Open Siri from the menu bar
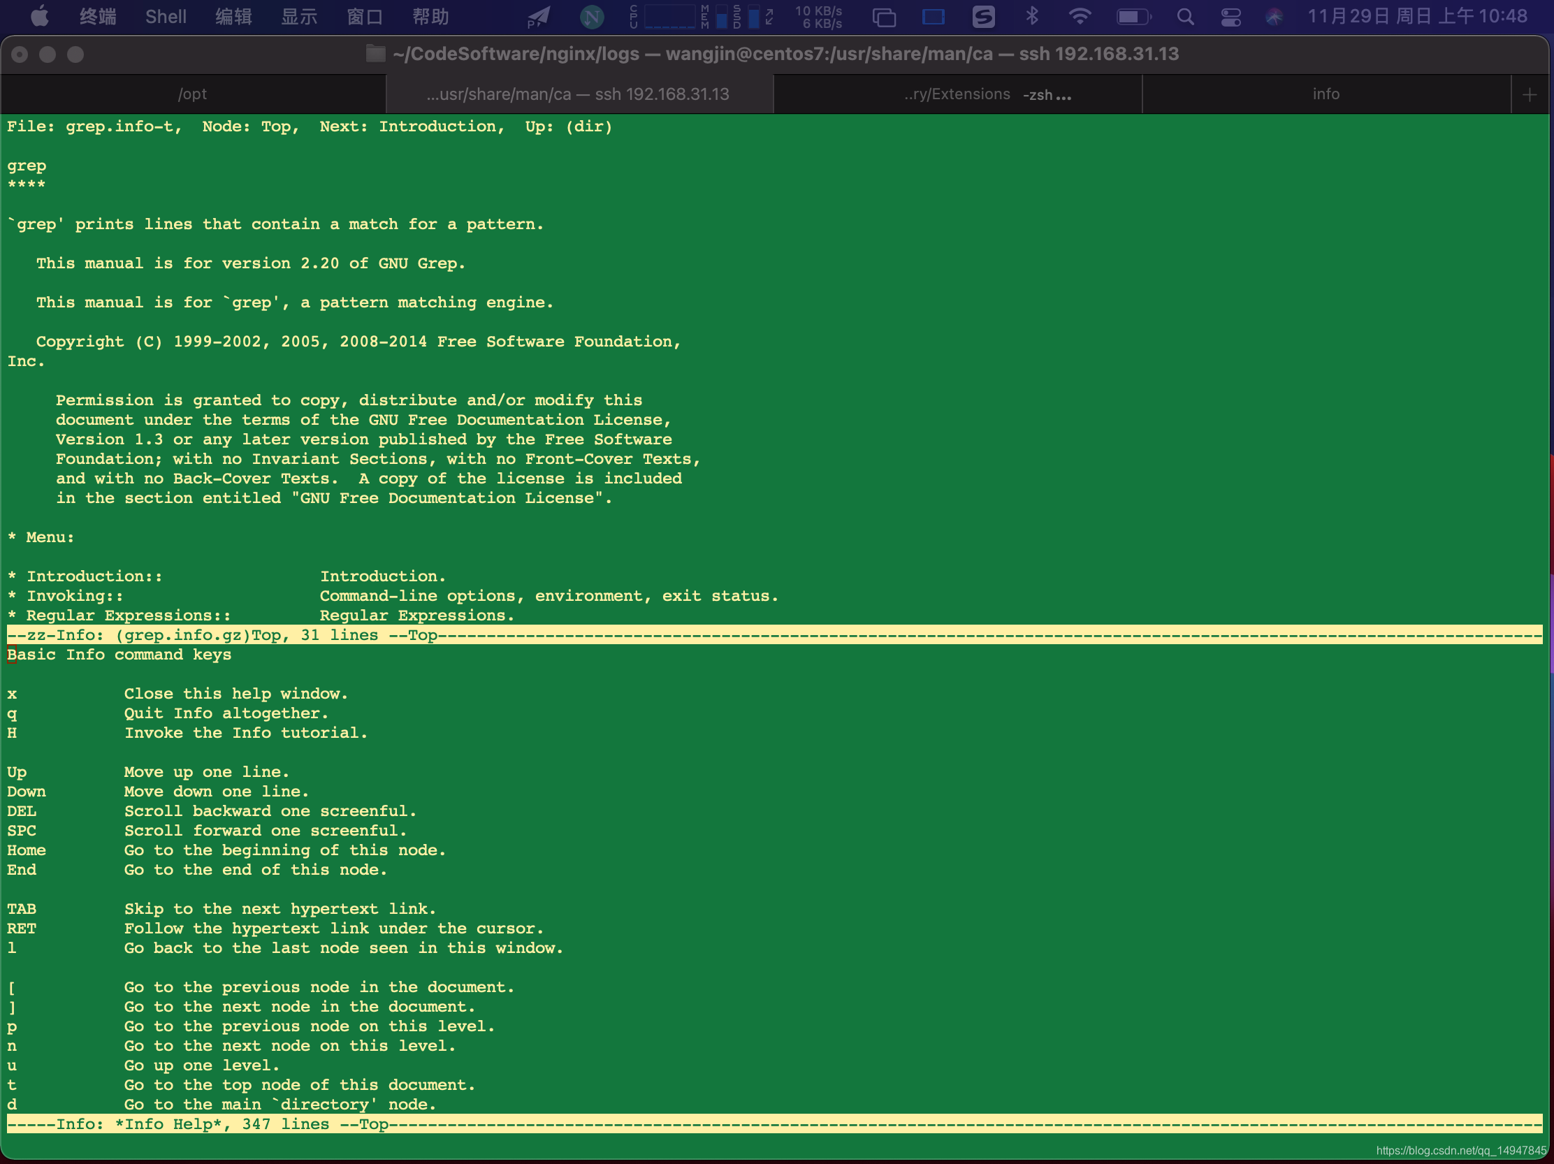 pyautogui.click(x=1274, y=17)
